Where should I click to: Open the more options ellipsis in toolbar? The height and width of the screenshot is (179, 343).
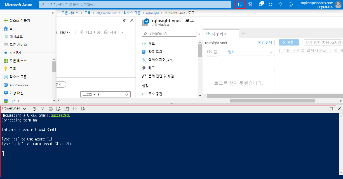coord(123,32)
